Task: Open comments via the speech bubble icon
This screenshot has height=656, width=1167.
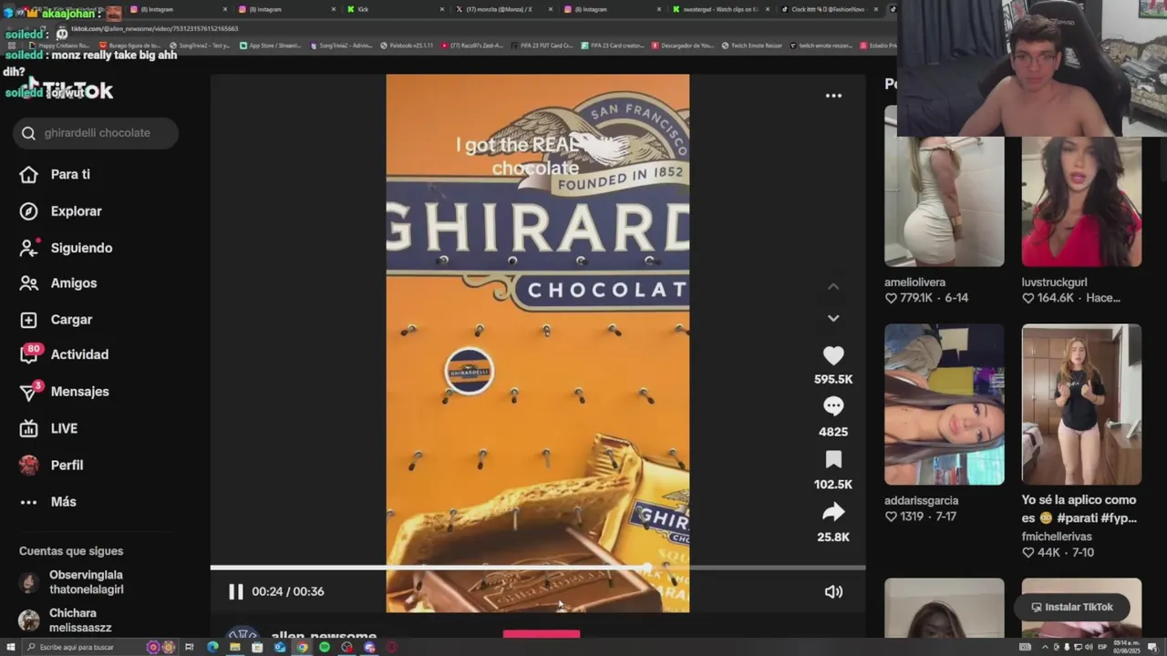Action: [833, 406]
